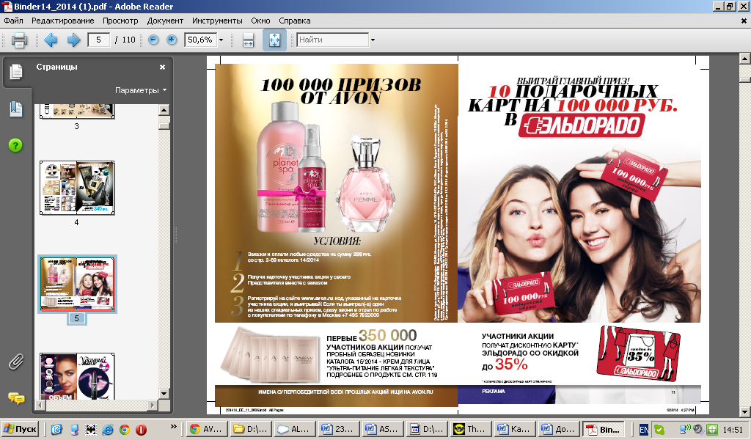Click the Batman-style quick launch icon
The width and height of the screenshot is (751, 440).
pos(91,429)
